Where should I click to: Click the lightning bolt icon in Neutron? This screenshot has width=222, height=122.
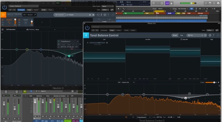(101, 15)
